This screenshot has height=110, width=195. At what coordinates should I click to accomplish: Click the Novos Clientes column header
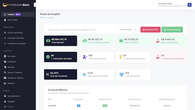[x=105, y=99]
